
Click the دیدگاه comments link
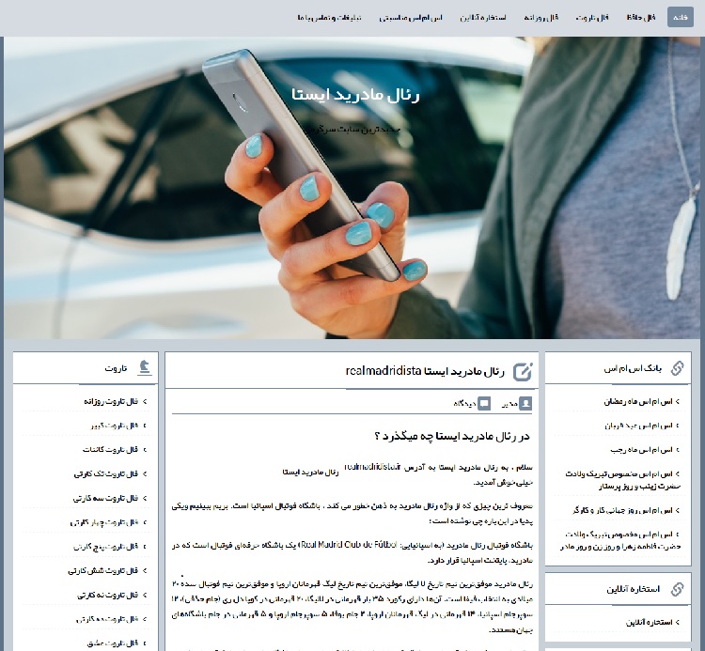pyautogui.click(x=464, y=404)
